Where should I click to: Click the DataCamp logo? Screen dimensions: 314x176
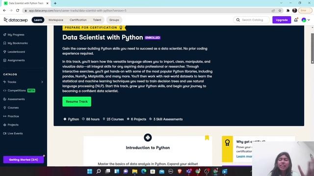(x=16, y=20)
